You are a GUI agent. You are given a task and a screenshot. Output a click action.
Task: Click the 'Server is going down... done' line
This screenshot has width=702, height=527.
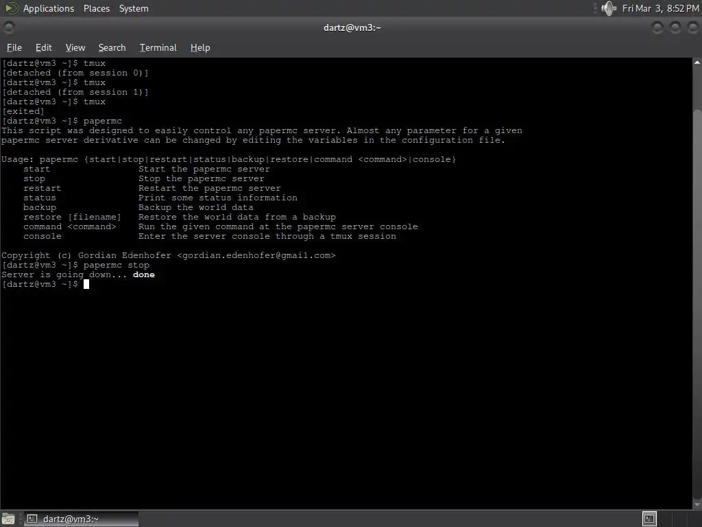pos(78,274)
